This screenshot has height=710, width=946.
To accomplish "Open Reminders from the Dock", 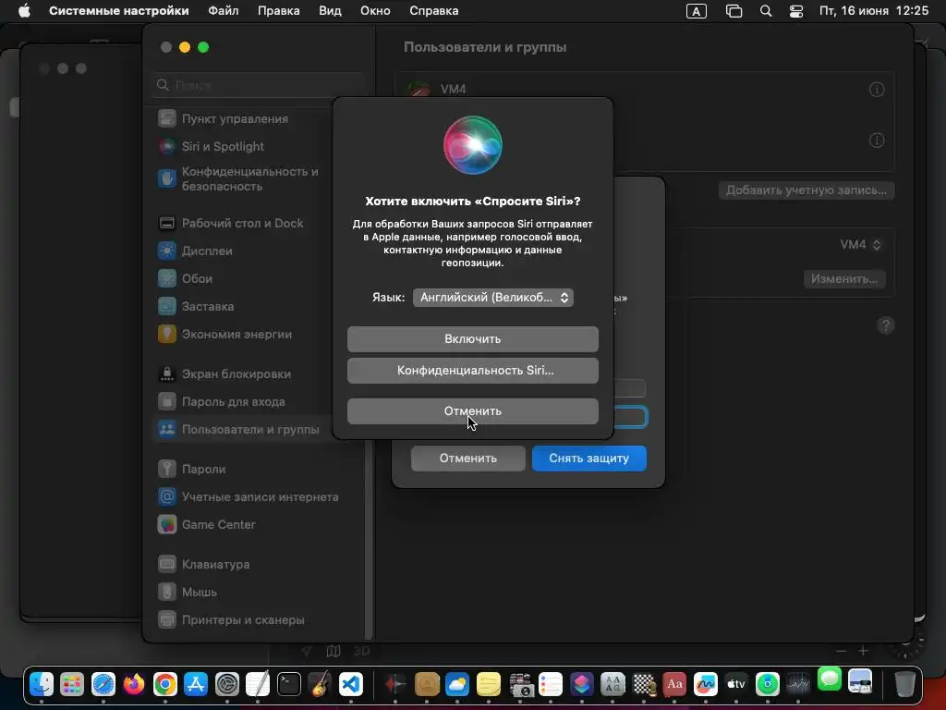I will pos(551,684).
